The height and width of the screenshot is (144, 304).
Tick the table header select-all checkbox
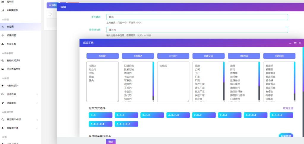pyautogui.click(x=50, y=14)
